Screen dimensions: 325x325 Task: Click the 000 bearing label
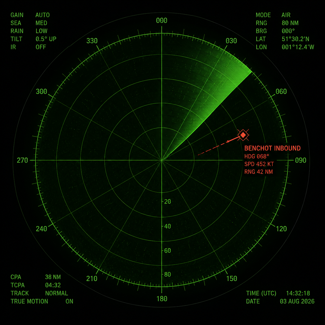tap(162, 20)
